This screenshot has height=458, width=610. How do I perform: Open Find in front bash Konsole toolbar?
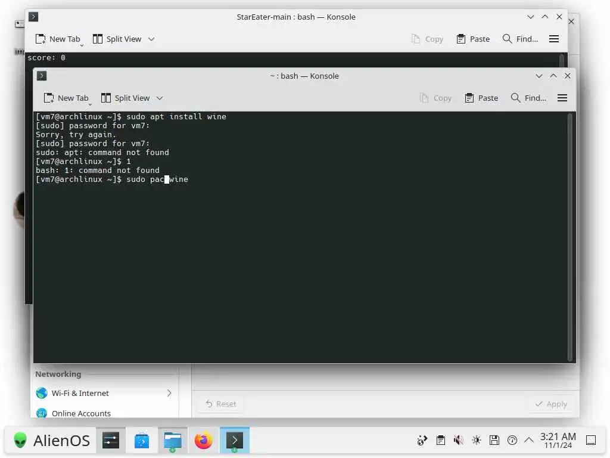pos(528,98)
